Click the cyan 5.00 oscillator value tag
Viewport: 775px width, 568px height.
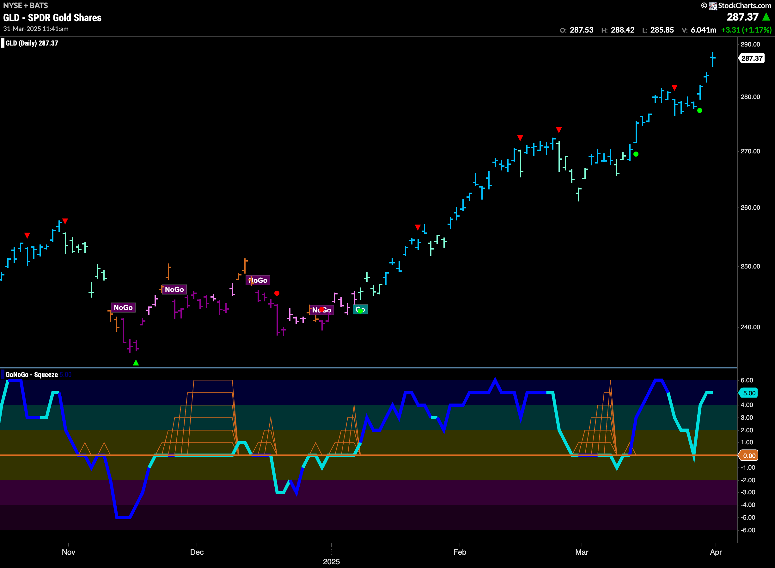tap(748, 393)
